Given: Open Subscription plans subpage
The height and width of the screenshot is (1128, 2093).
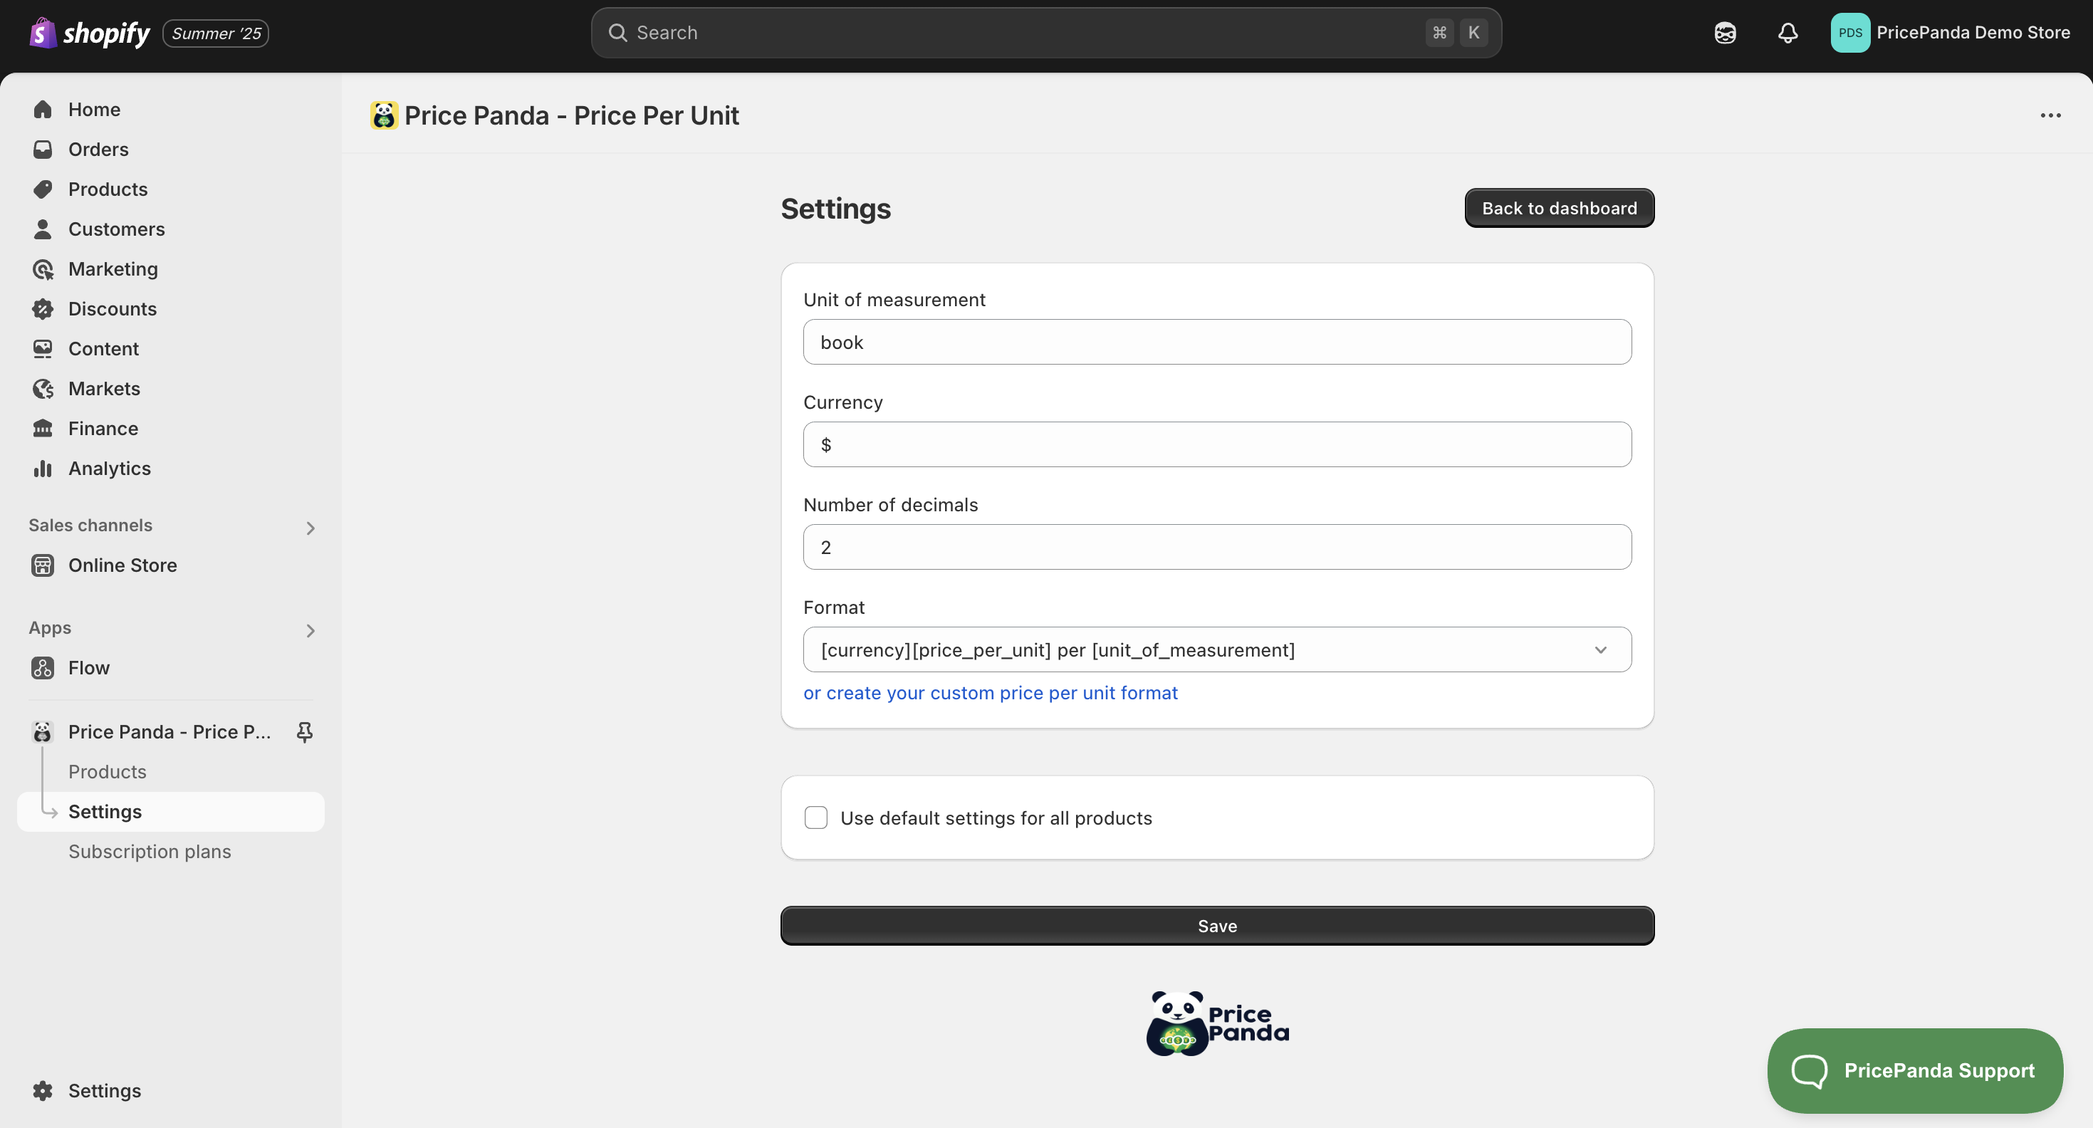Looking at the screenshot, I should [x=150, y=851].
